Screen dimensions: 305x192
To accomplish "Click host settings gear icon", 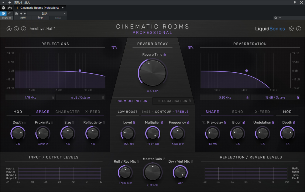I will [x=276, y=18].
